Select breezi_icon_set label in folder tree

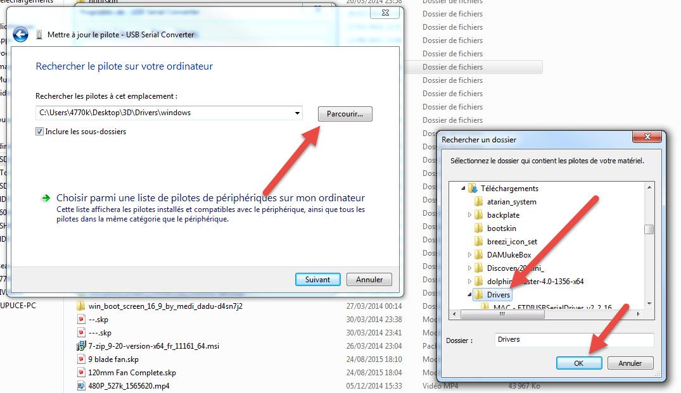pos(512,242)
